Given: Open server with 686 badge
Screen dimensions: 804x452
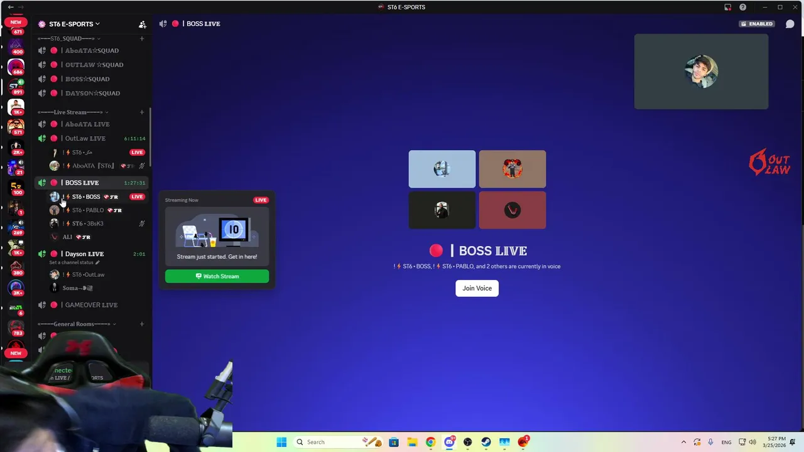Looking at the screenshot, I should [x=16, y=67].
